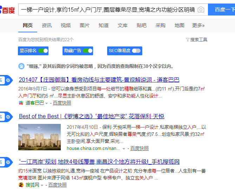Click the camera image-search icon
Screen dimensions: 235x189
coord(201,10)
